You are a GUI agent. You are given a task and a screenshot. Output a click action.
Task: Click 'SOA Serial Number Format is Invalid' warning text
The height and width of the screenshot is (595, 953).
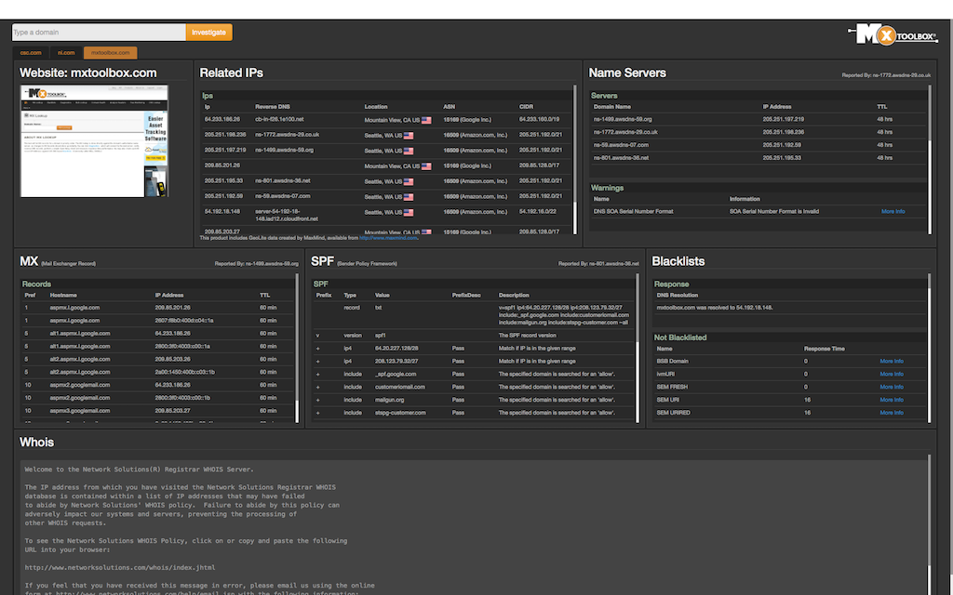click(773, 211)
